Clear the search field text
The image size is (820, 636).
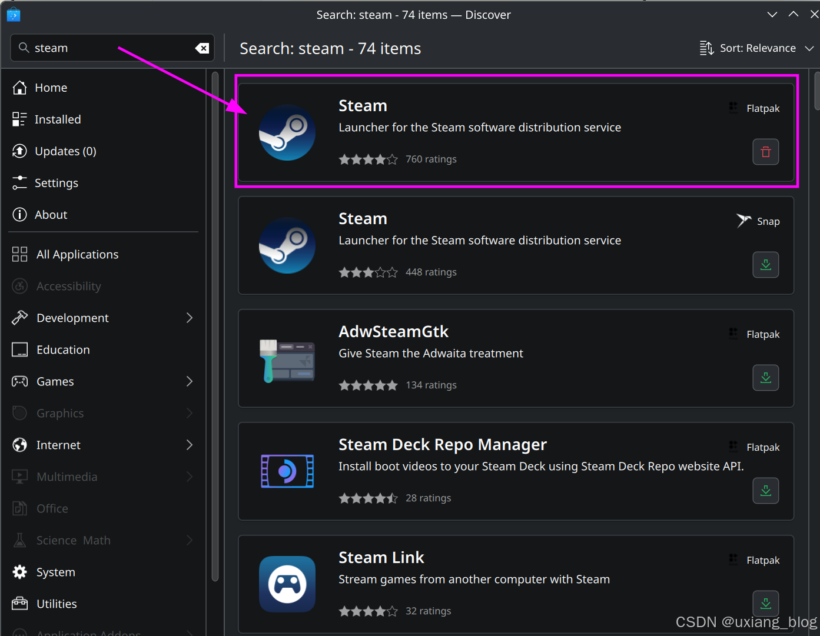[202, 48]
